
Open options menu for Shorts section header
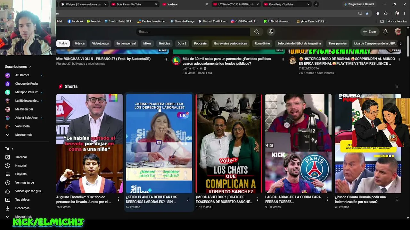(397, 87)
